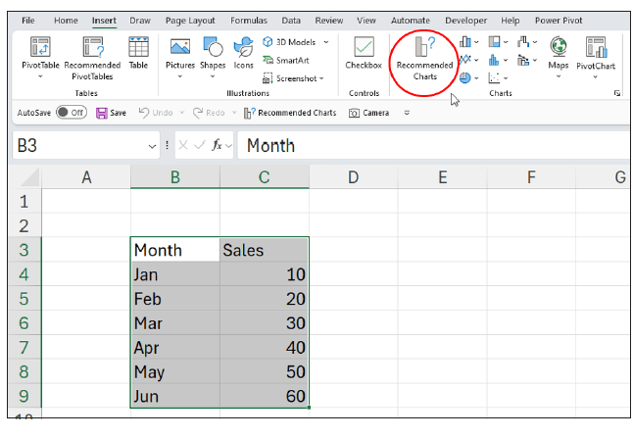This screenshot has height=438, width=633.
Task: Insert a Checkbox control
Action: (x=364, y=53)
